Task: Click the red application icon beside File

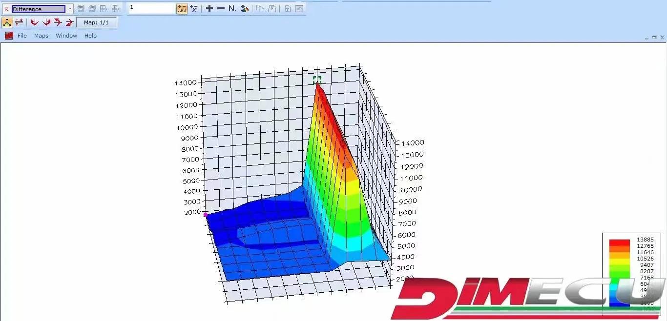Action: pos(9,36)
